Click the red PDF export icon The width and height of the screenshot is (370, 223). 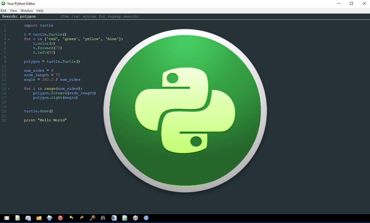point(60,218)
